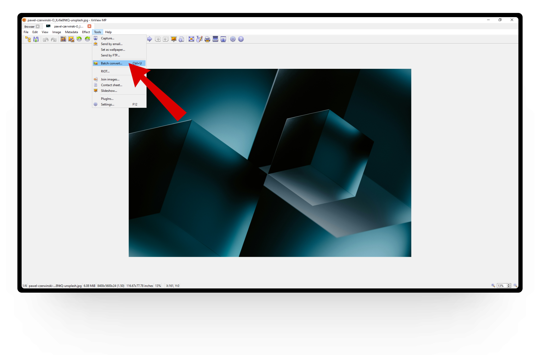Choose Batch convert from Tools menu

(x=112, y=63)
